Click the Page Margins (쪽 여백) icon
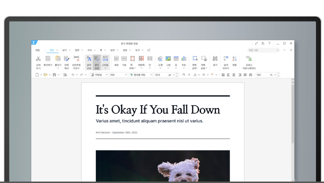The width and height of the screenshot is (324, 183). [132, 59]
